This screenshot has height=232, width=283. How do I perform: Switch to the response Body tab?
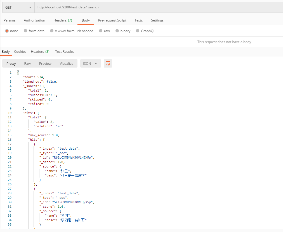point(6,52)
